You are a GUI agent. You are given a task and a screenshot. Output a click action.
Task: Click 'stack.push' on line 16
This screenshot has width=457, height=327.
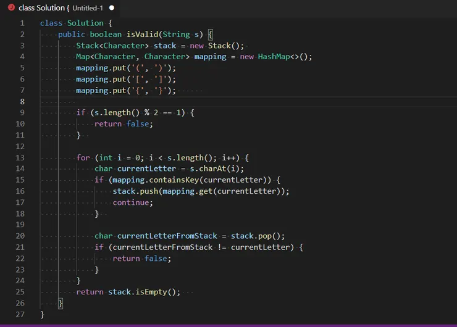[x=135, y=191]
